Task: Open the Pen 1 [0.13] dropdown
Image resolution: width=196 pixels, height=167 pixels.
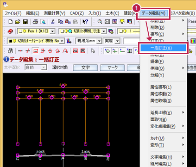Action: coord(53,31)
